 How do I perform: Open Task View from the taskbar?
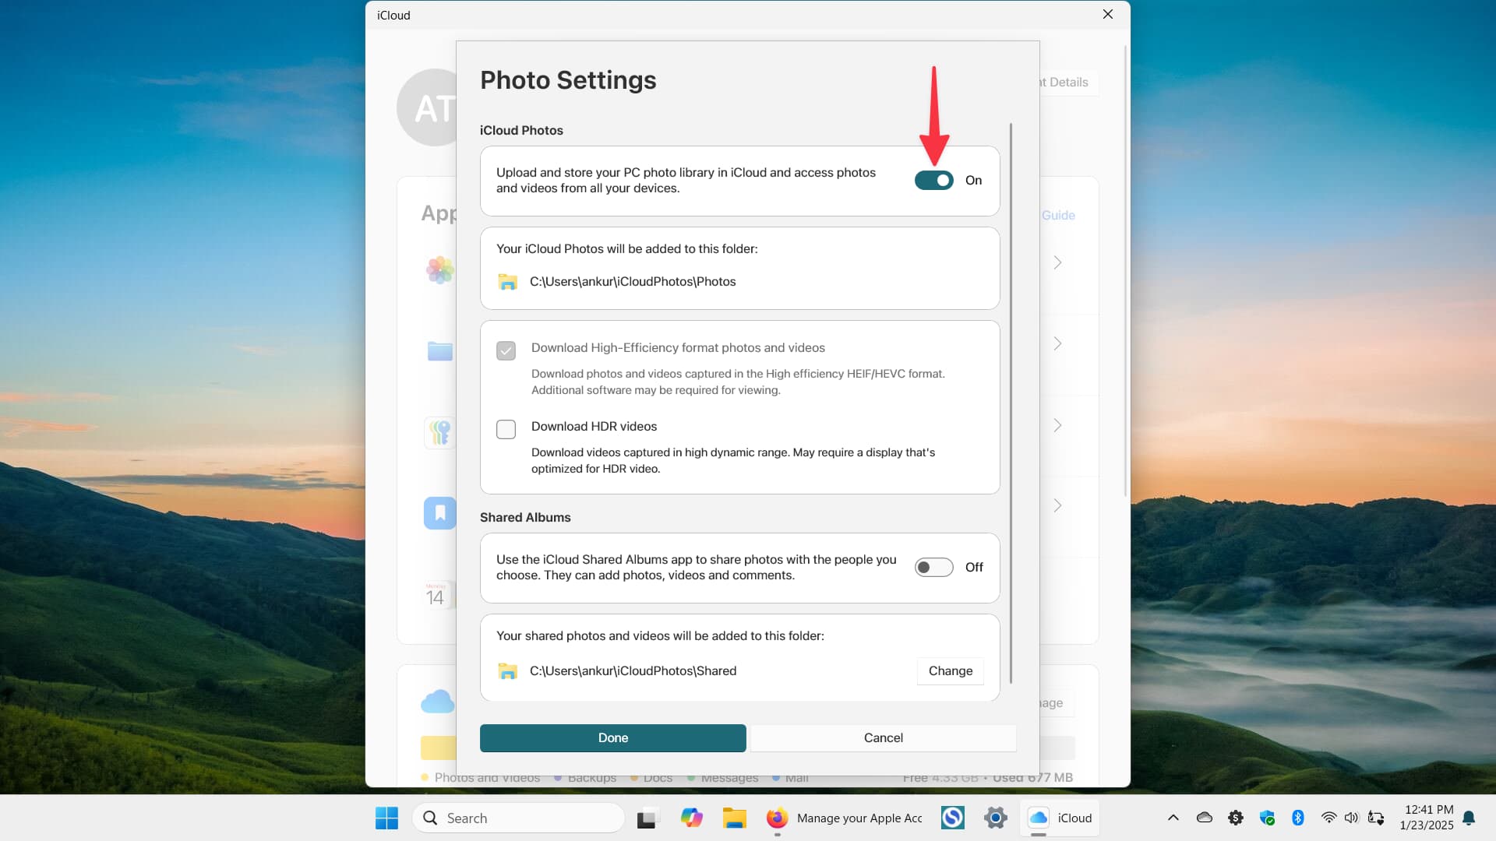(x=646, y=818)
